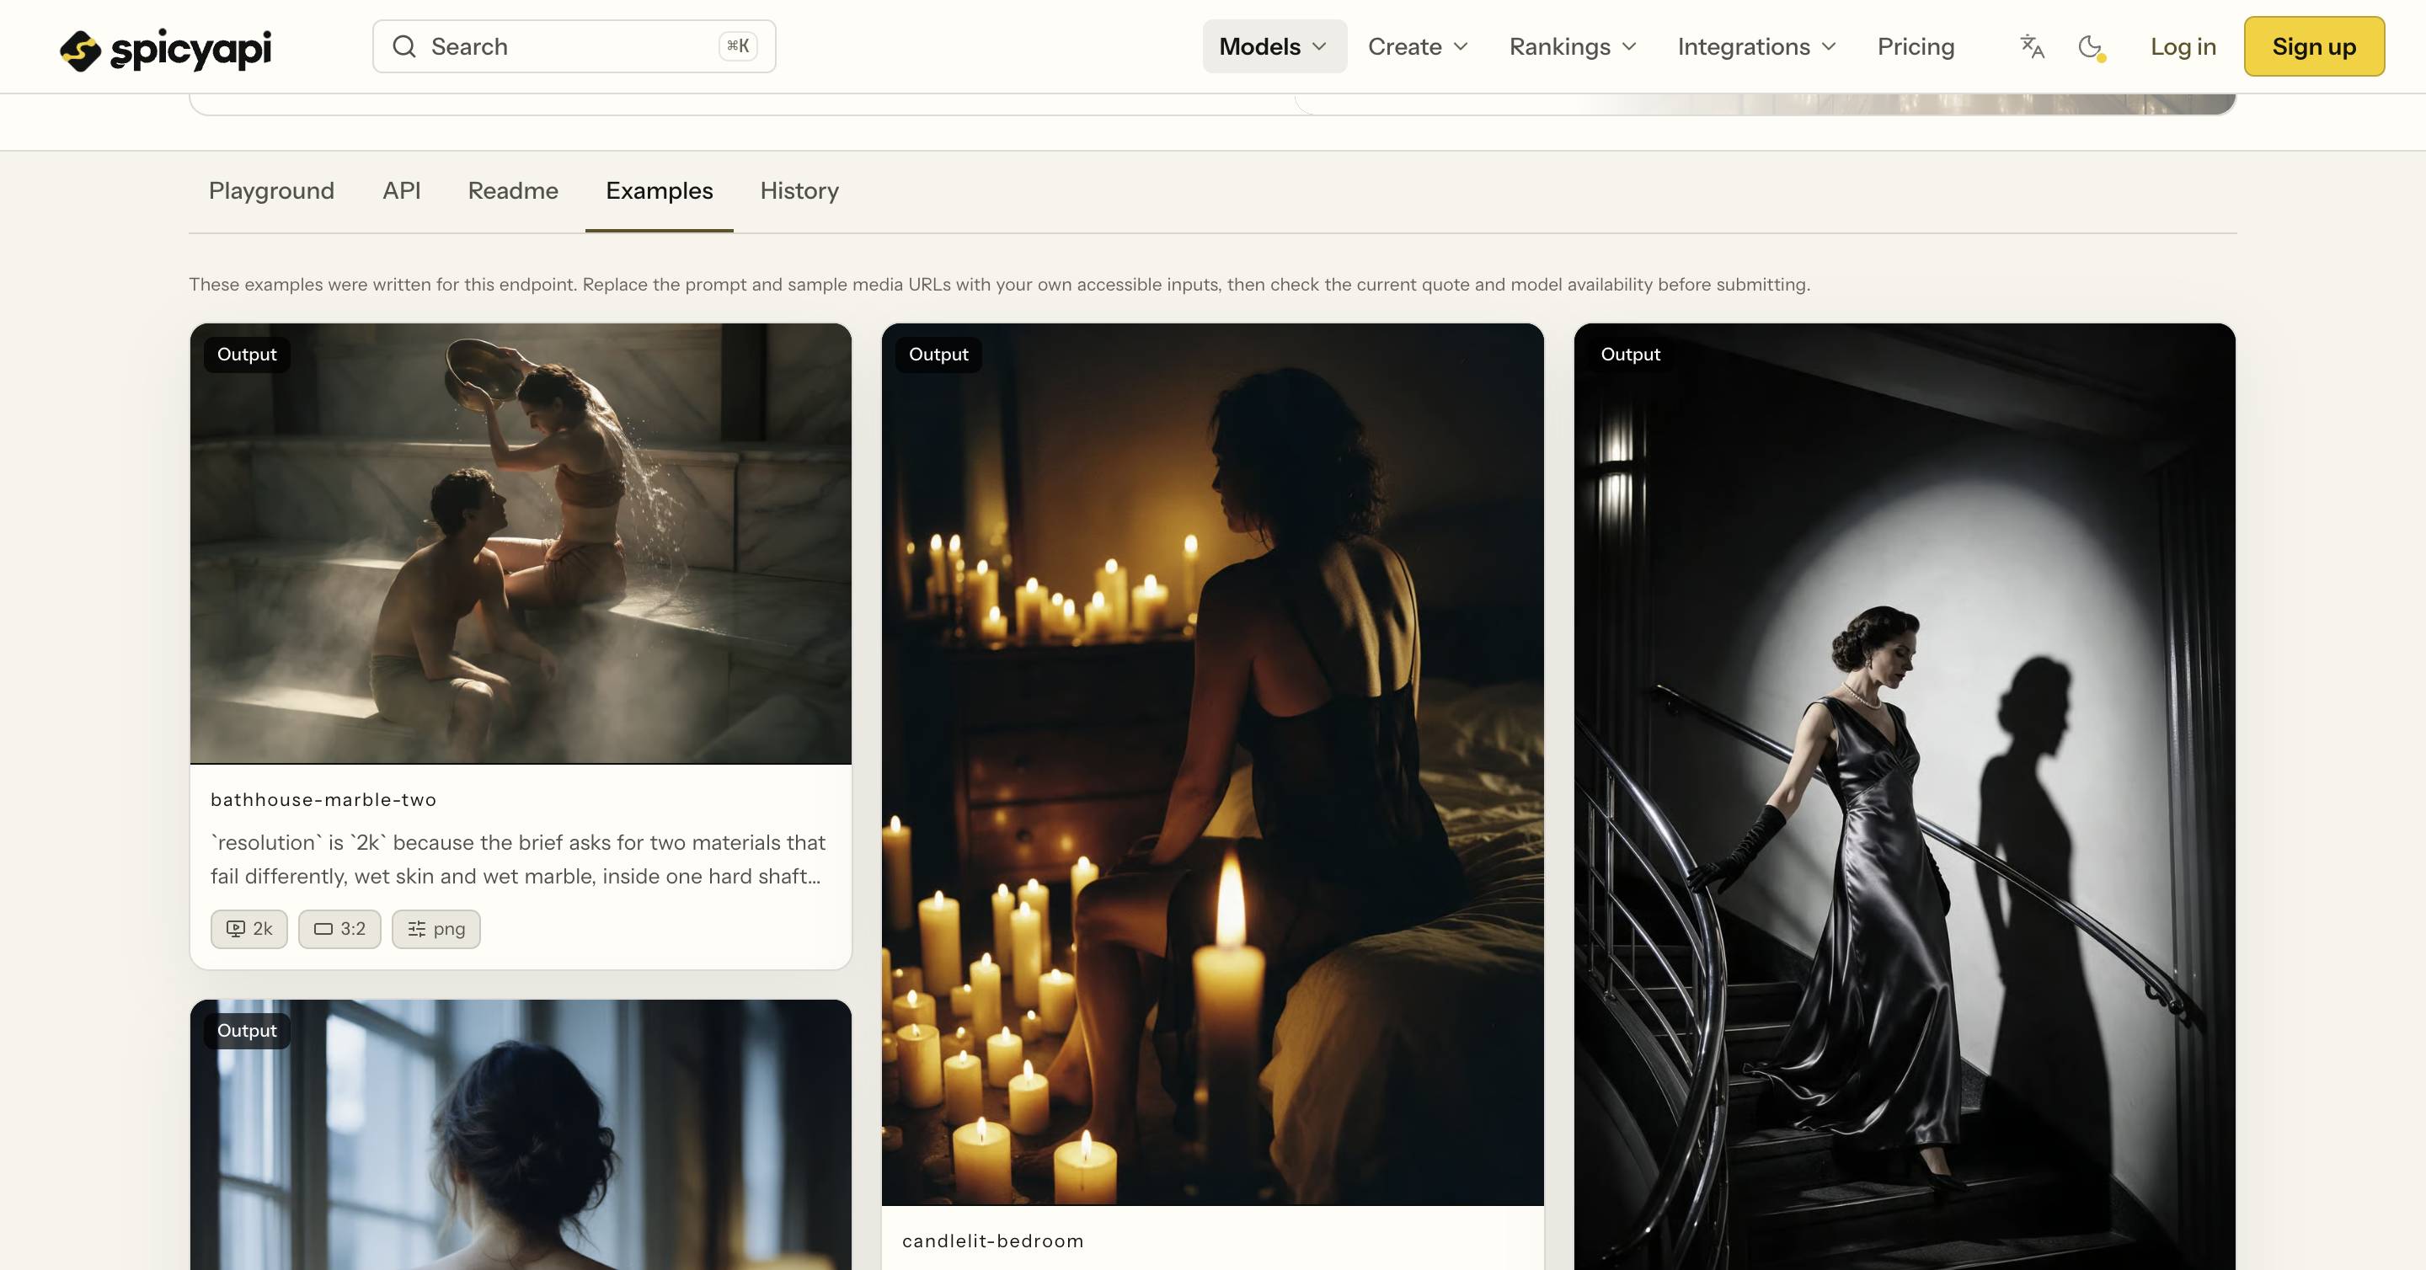Image resolution: width=2426 pixels, height=1270 pixels.
Task: Switch to the Readme tab
Action: tap(513, 191)
